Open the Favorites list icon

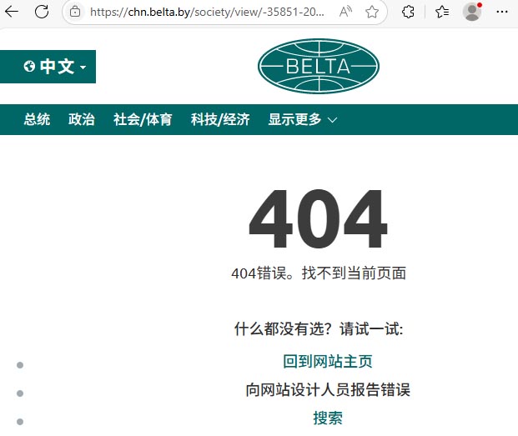click(441, 13)
